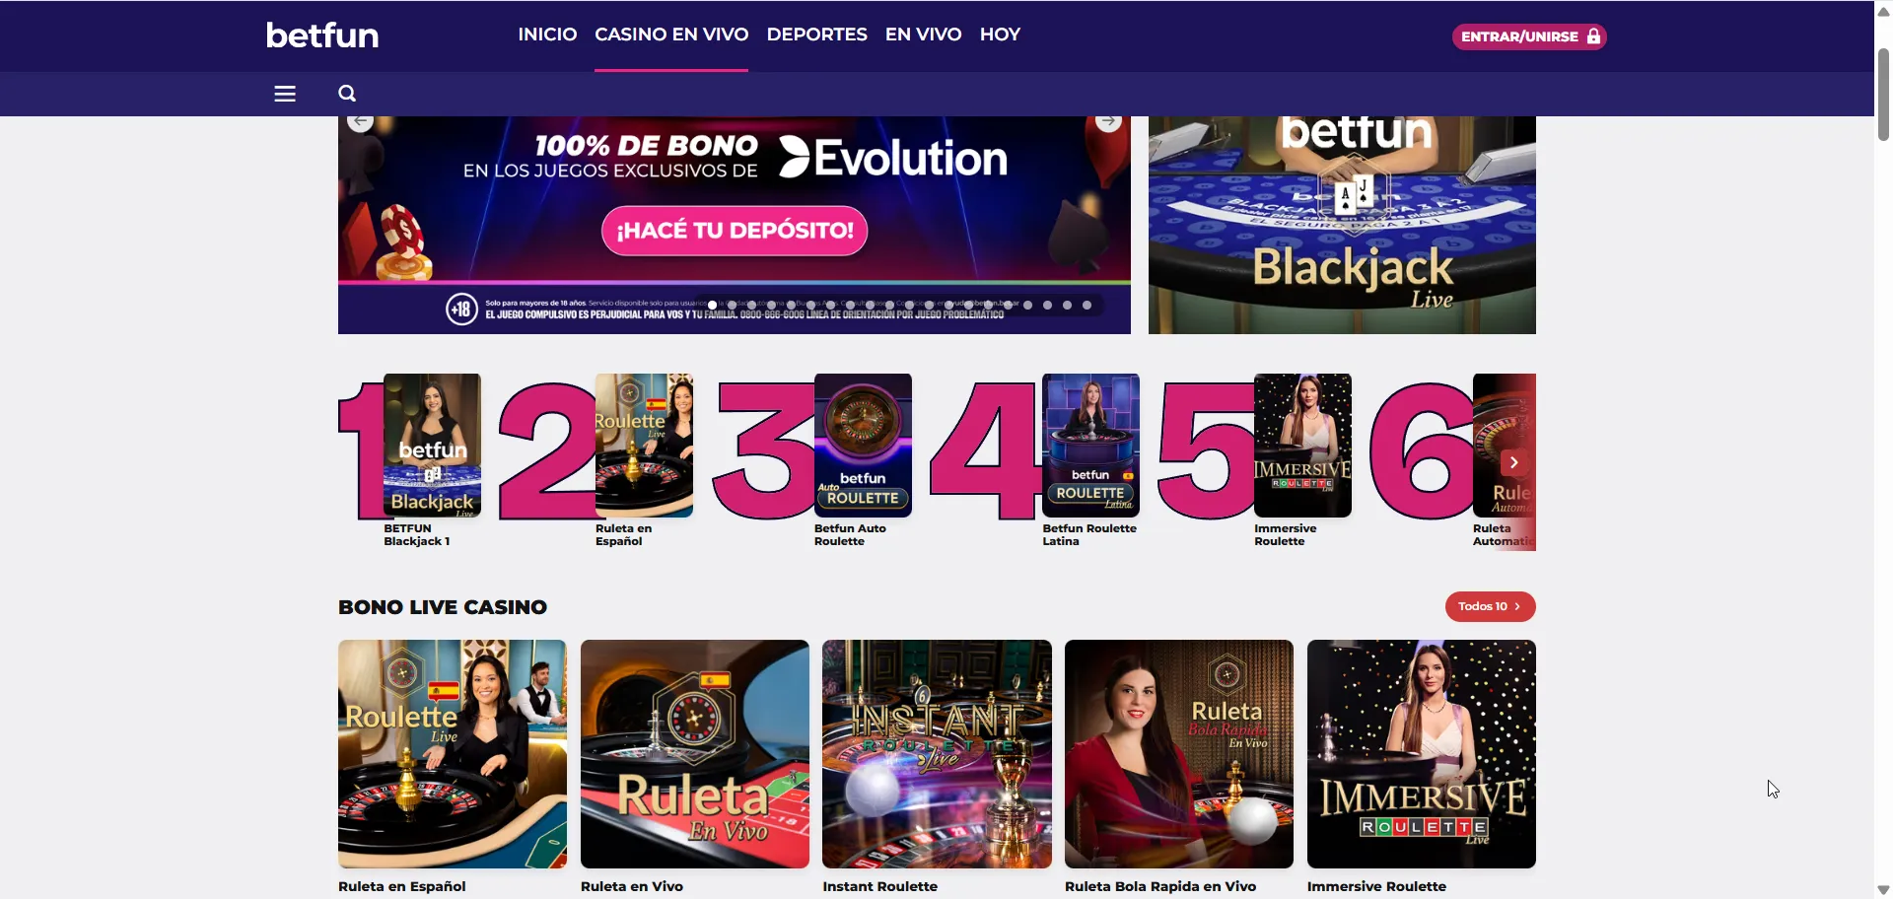Expand Todos 10 bonus games list
Image resolution: width=1893 pixels, height=899 pixels.
click(1489, 606)
